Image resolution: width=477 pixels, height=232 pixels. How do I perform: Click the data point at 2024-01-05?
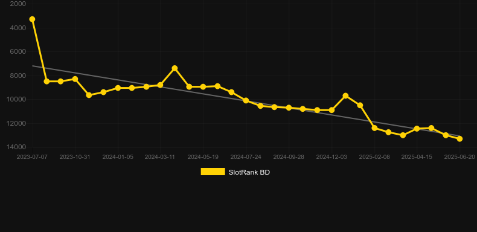pyautogui.click(x=118, y=88)
